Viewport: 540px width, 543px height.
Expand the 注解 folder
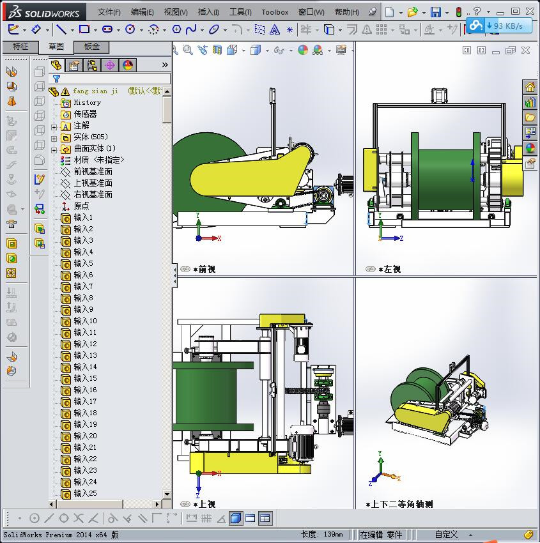click(54, 127)
